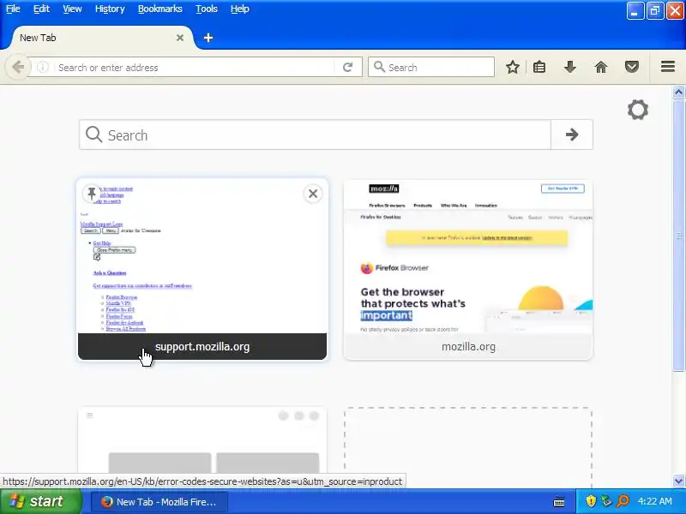
Task: Open the View menu
Action: [x=72, y=9]
